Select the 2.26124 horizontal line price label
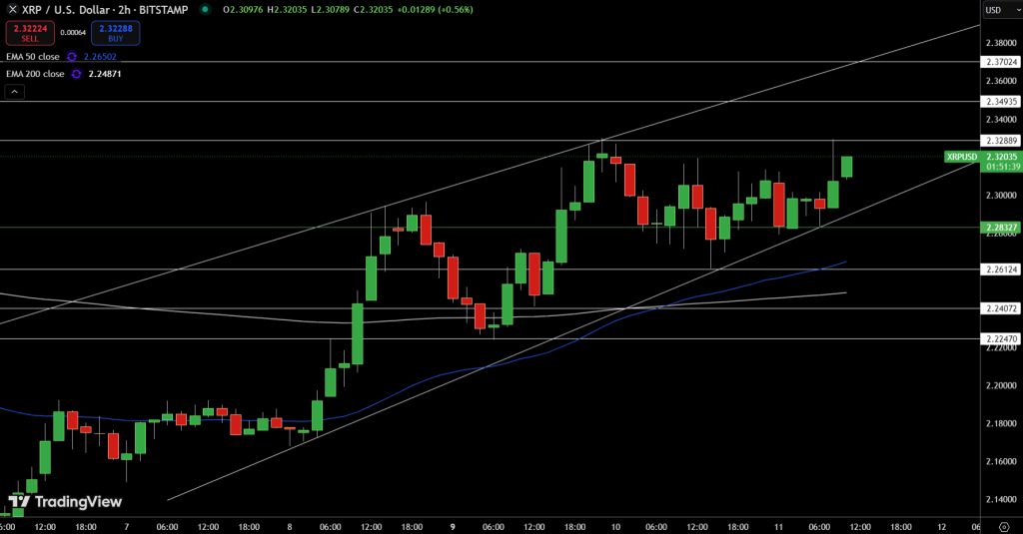 click(x=1001, y=269)
